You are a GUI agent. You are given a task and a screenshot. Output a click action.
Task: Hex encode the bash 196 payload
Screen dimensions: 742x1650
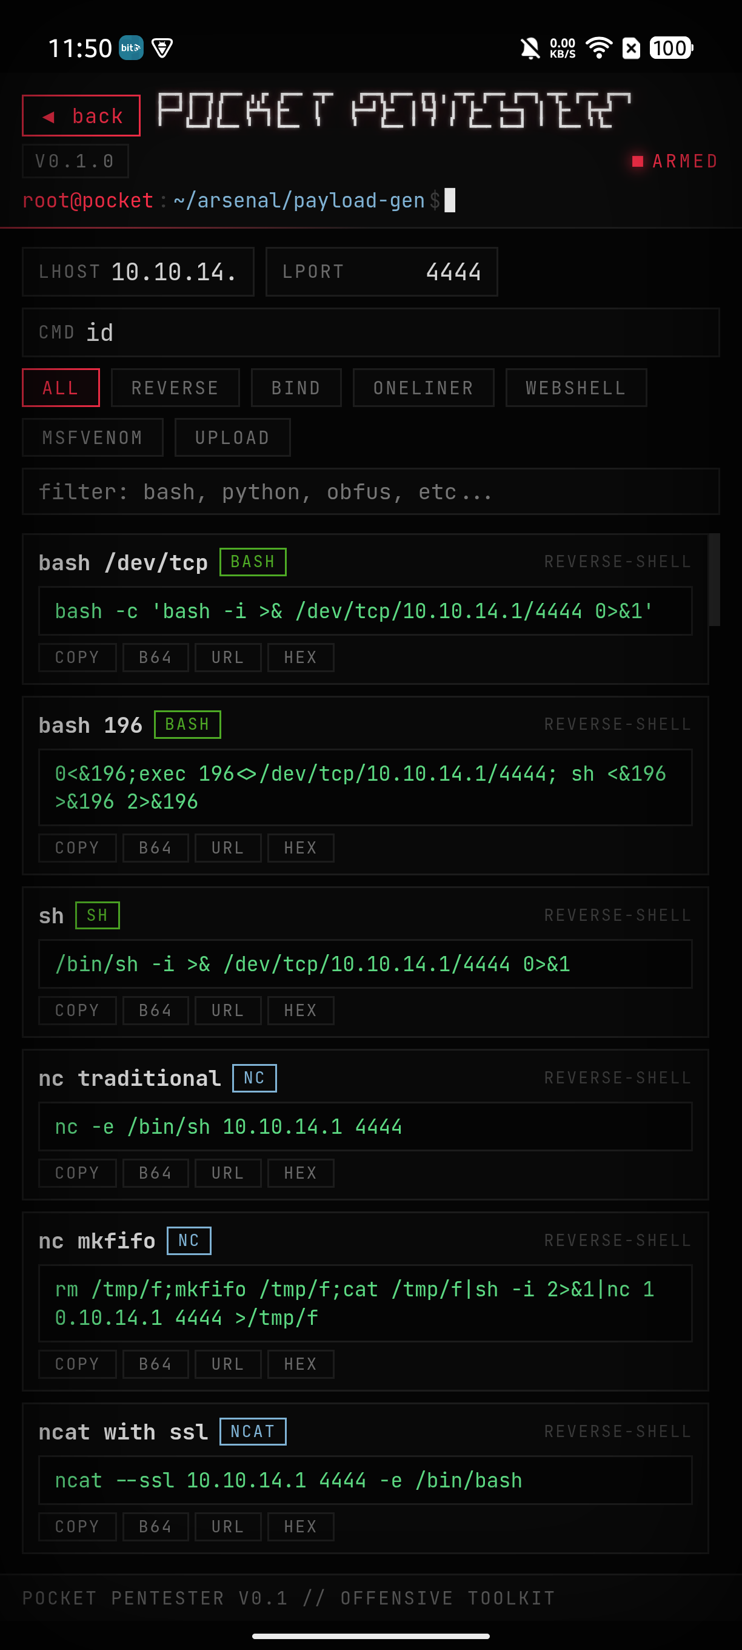pyautogui.click(x=300, y=847)
